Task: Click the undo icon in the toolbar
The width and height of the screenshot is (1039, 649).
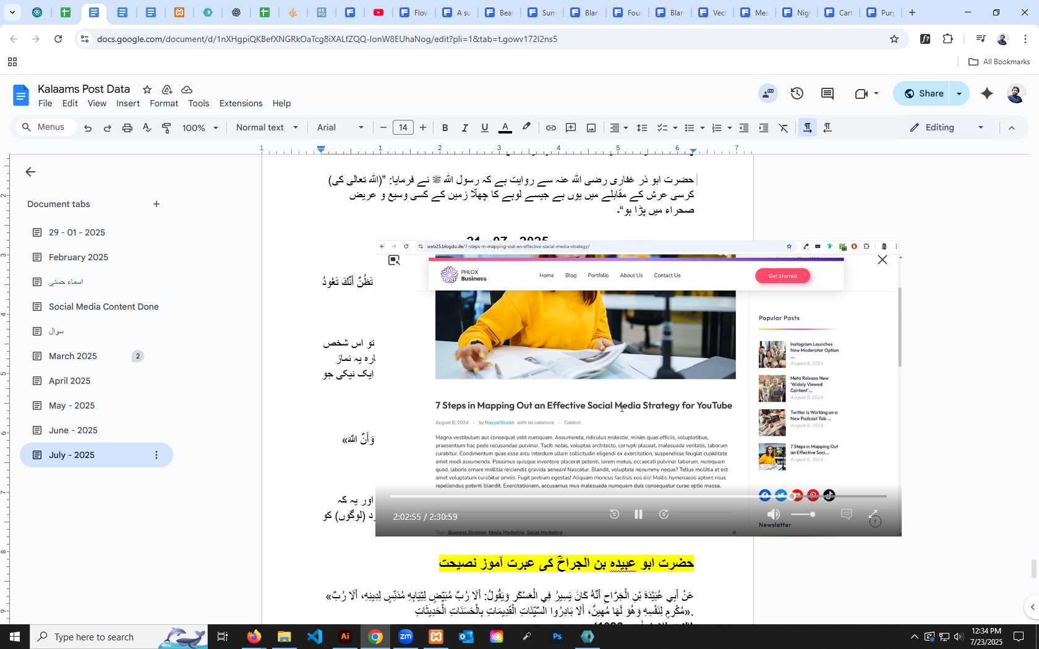Action: pyautogui.click(x=88, y=128)
